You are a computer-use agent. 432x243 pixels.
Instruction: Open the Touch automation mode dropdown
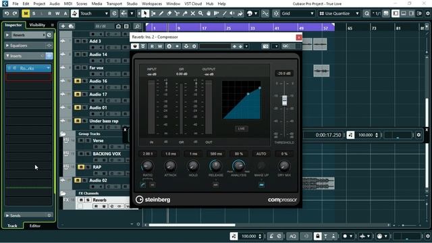94,13
